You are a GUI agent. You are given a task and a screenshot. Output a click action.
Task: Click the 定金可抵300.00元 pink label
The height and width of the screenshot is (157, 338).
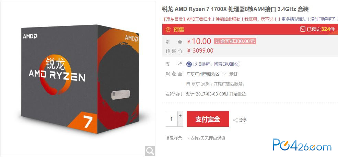click(x=235, y=41)
